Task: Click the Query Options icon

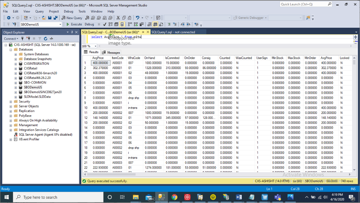Action: point(116,24)
